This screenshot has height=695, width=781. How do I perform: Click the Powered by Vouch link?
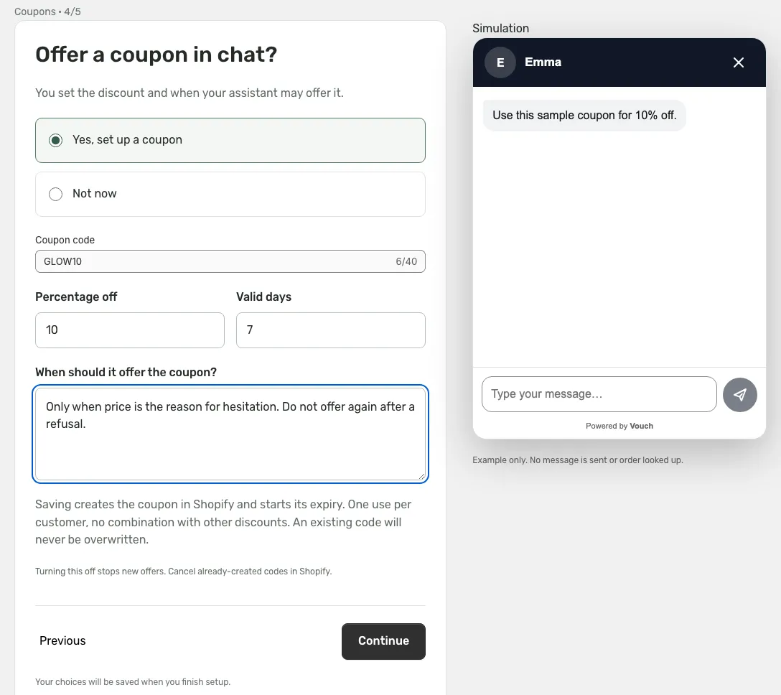click(619, 426)
